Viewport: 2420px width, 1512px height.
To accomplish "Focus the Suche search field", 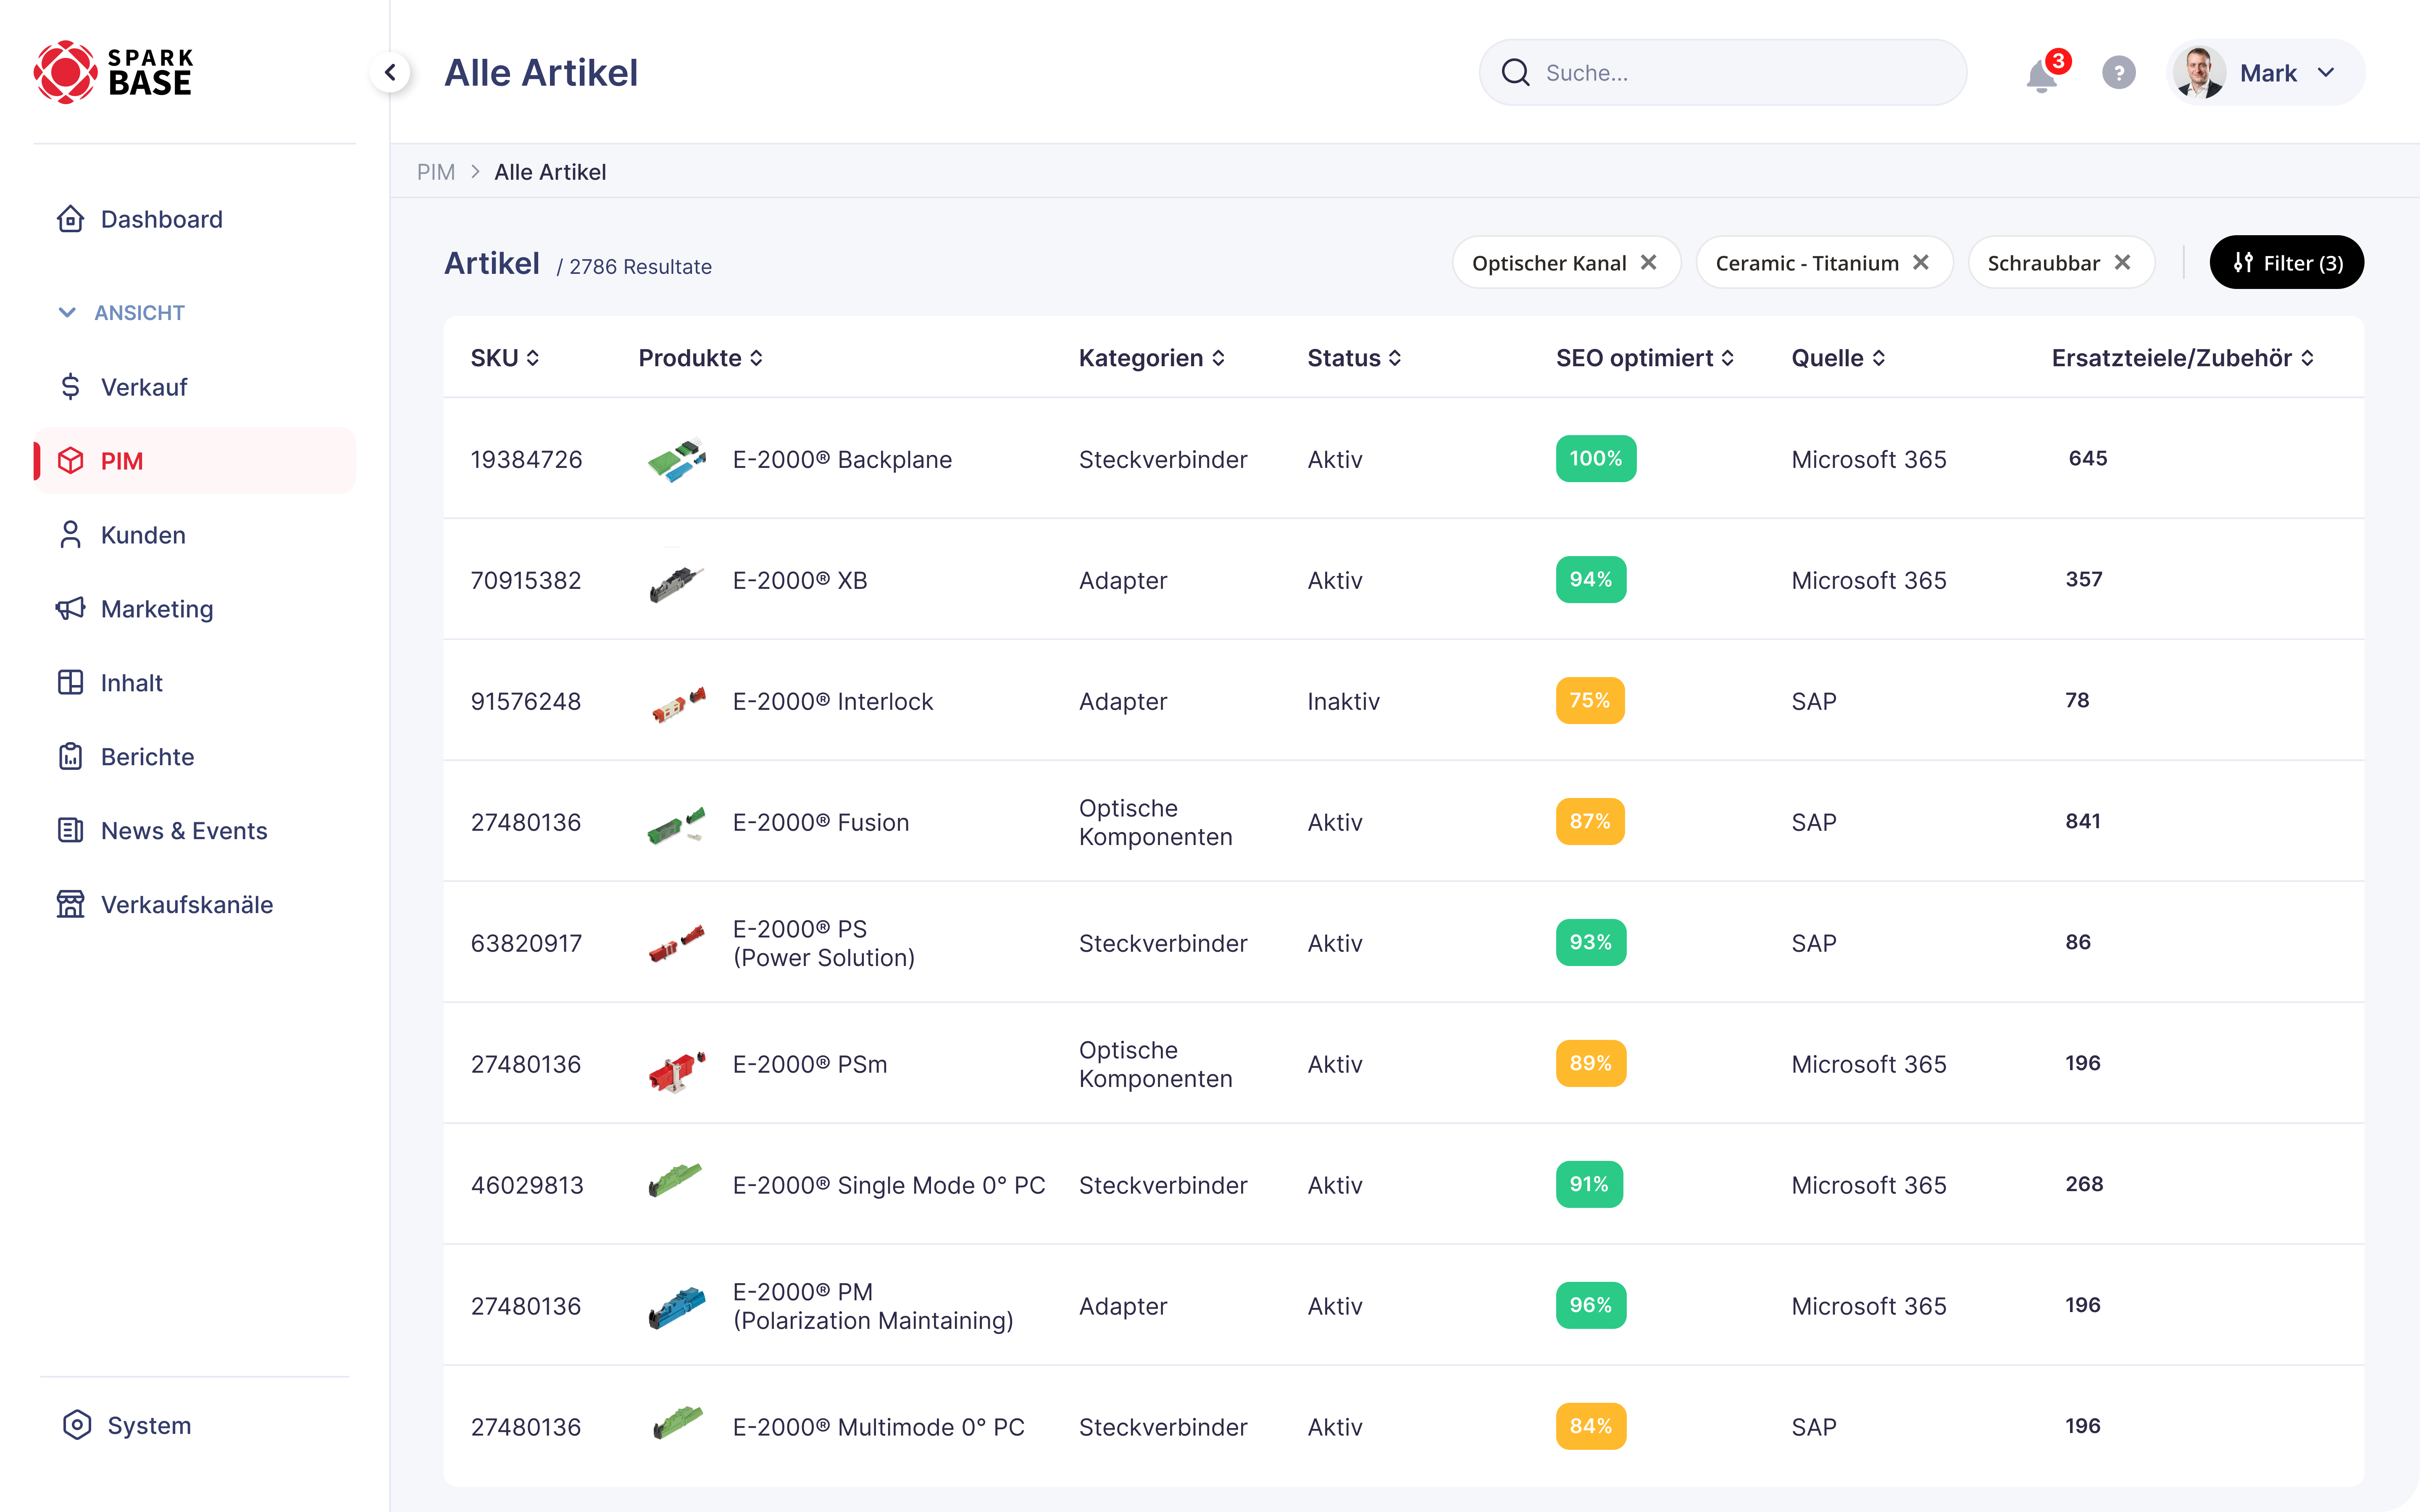I will point(1722,72).
